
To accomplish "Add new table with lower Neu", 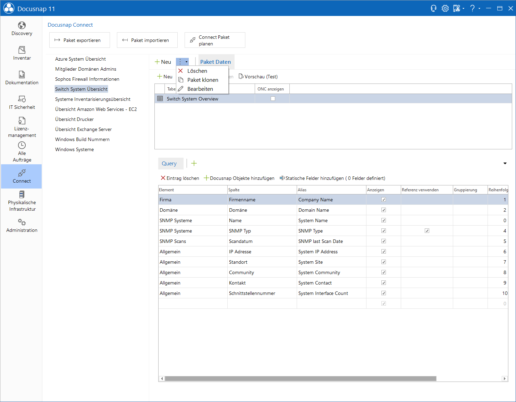I will coord(164,77).
